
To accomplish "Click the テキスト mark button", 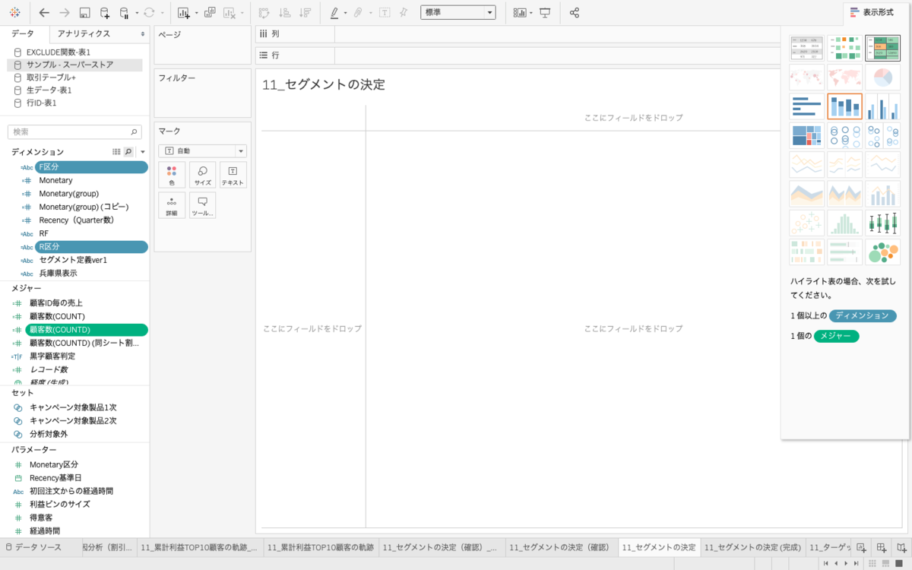I will pos(233,175).
